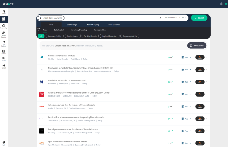This screenshot has width=228, height=147.
Task: Select the Company Size filter tab
Action: click(100, 30)
